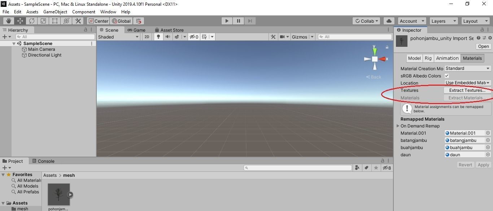Select pohonjambu model thumbnail in Project

click(x=58, y=194)
